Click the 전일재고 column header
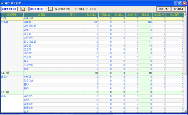This screenshot has width=188, height=115. pos(92,15)
